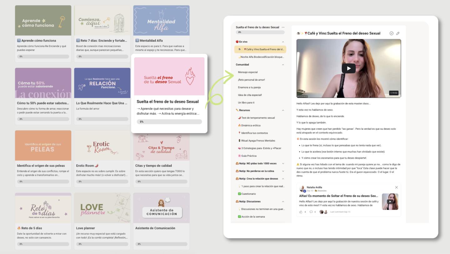
Task: Open Natalia Ardila's profile avatar
Action: (302, 189)
